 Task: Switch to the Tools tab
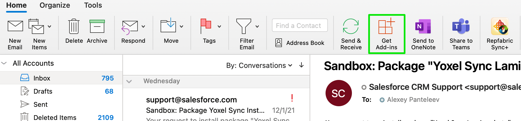[x=93, y=5]
